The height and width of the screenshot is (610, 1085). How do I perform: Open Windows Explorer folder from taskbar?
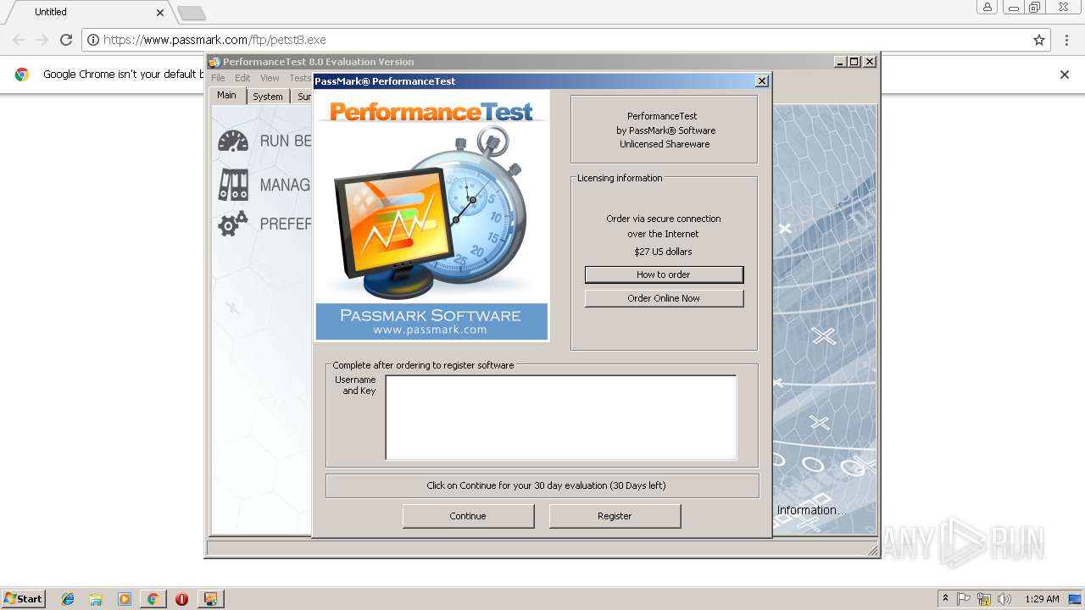[96, 599]
